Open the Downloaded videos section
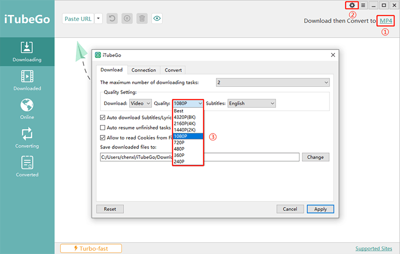This screenshot has width=400, height=254. pyautogui.click(x=27, y=80)
